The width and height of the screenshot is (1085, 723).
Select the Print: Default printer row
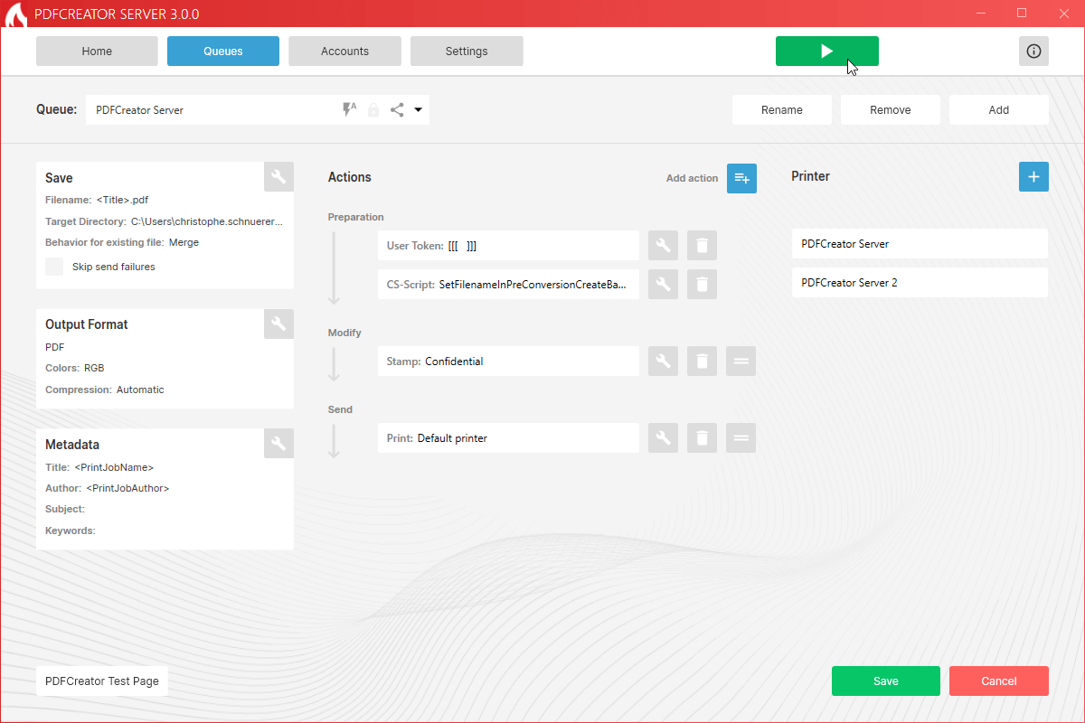click(508, 438)
